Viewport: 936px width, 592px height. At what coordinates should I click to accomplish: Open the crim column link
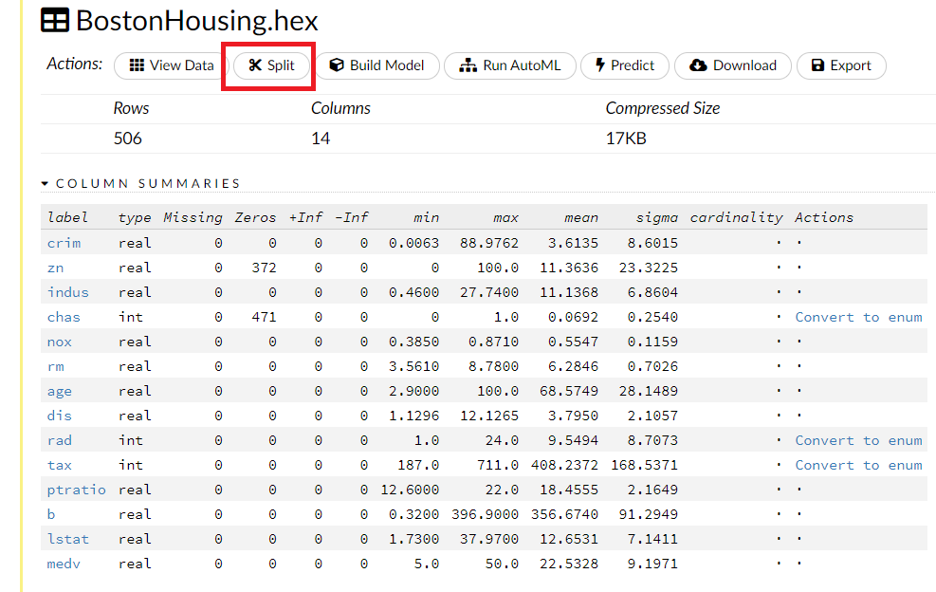(64, 243)
